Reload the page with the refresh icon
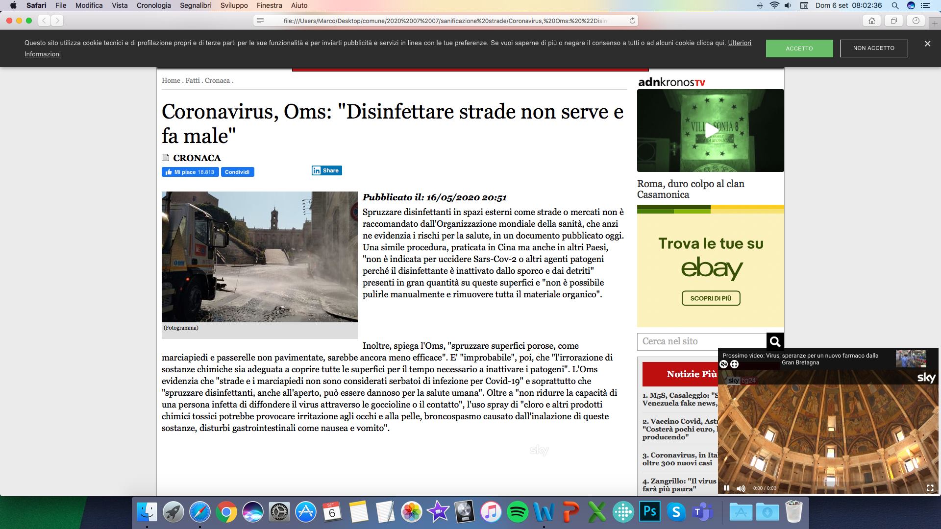 (632, 21)
